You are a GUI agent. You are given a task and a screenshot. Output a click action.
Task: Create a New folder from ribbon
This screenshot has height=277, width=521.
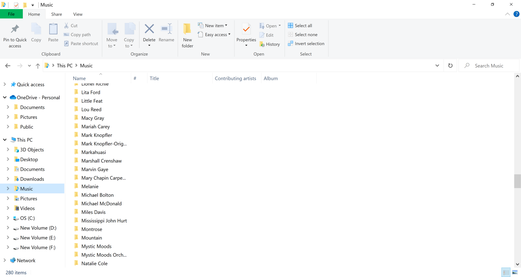187,35
